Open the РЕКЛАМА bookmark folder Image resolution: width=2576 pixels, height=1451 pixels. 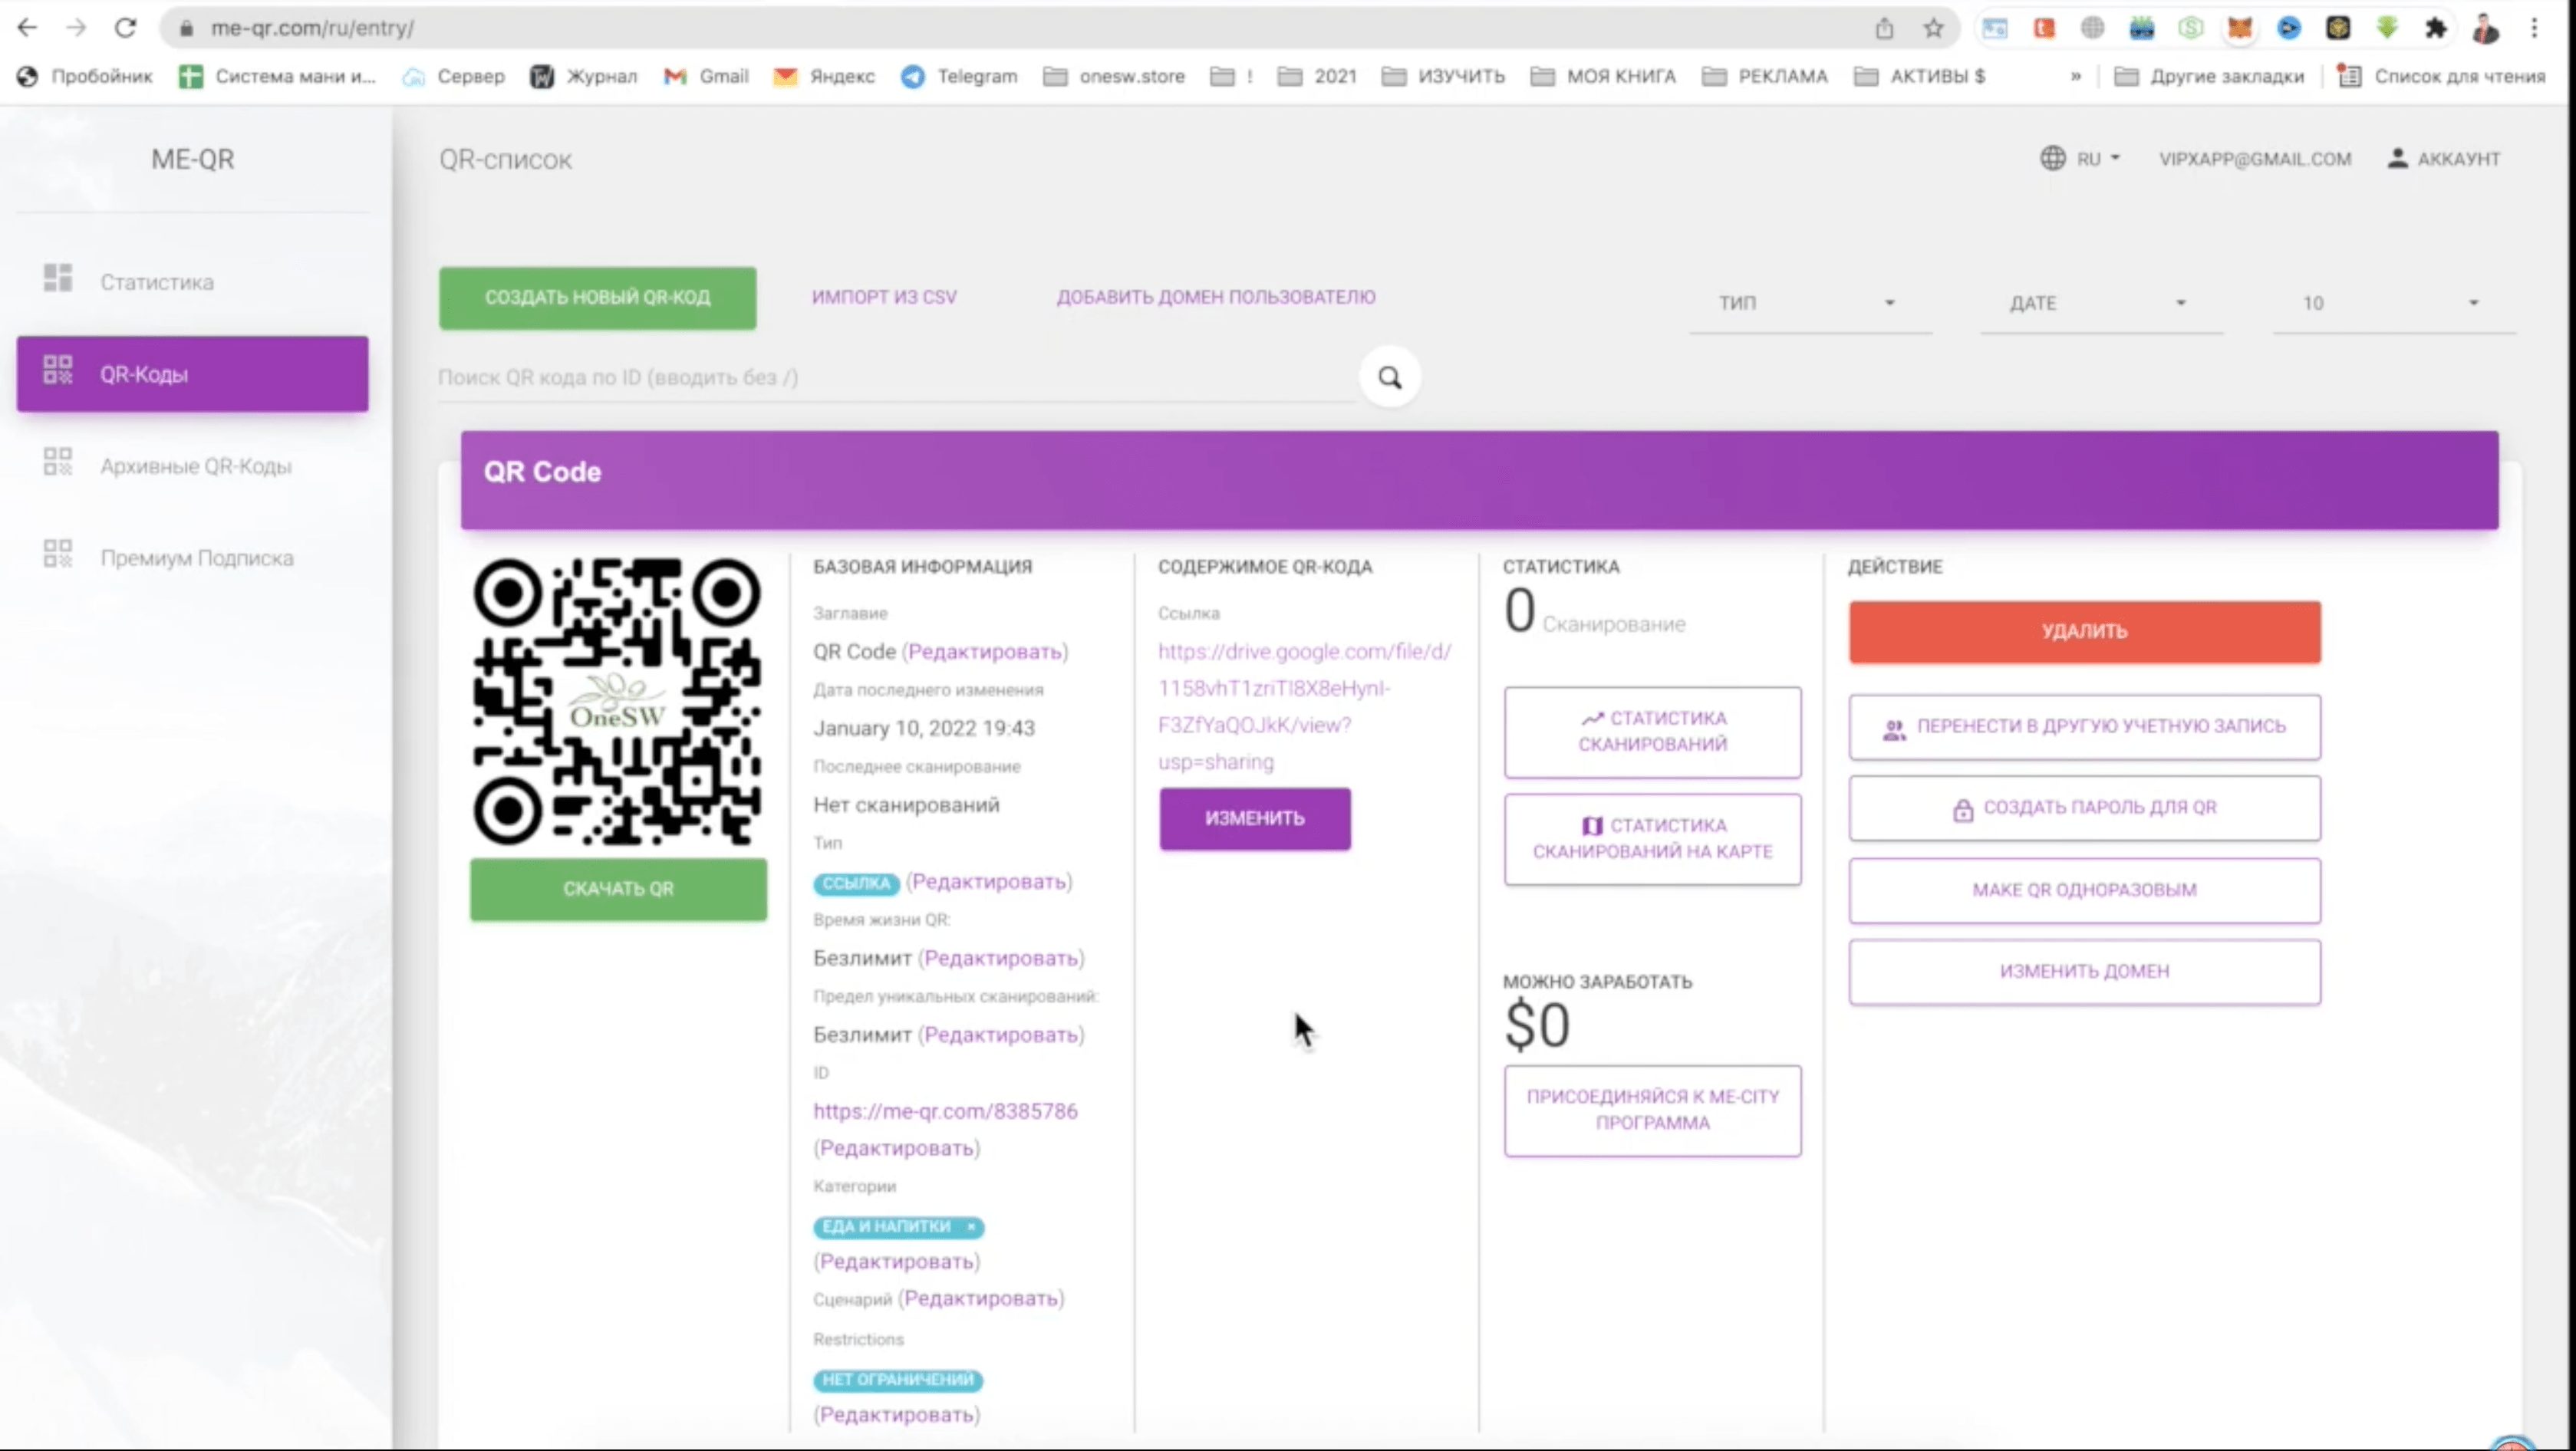(x=1765, y=76)
